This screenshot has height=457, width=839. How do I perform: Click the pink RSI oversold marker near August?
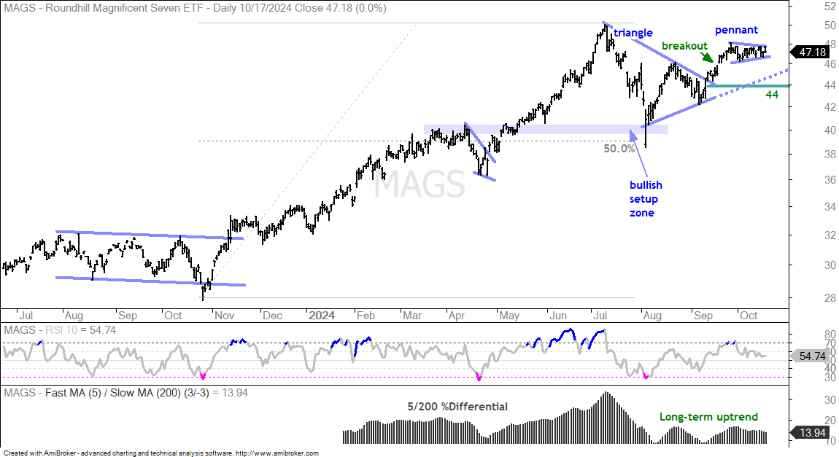pos(646,377)
